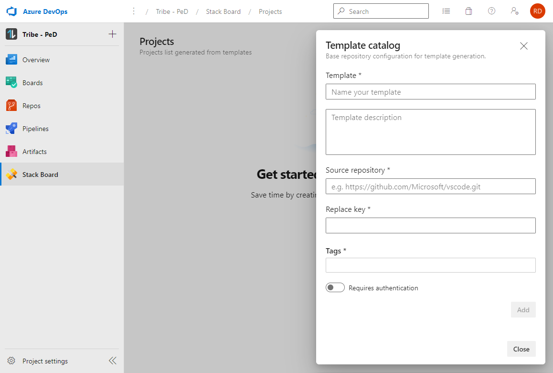Close the Template catalog panel with X

(x=524, y=46)
